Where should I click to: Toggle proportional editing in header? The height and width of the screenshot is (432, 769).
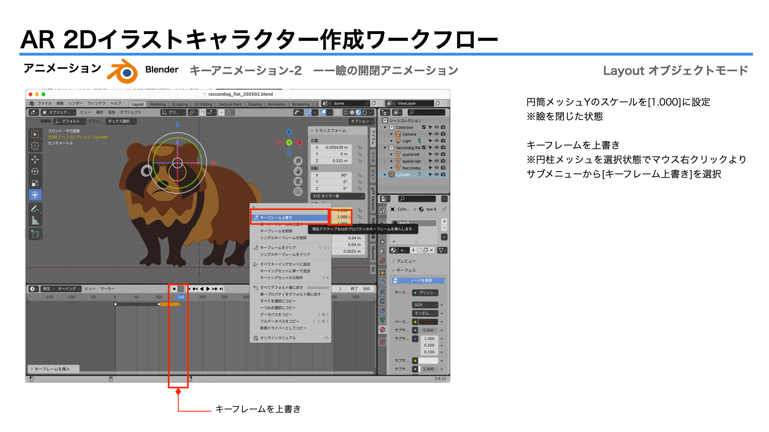point(221,112)
